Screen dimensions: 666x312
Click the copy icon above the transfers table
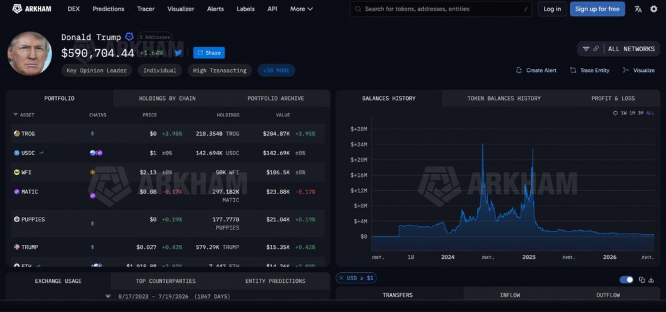click(642, 280)
